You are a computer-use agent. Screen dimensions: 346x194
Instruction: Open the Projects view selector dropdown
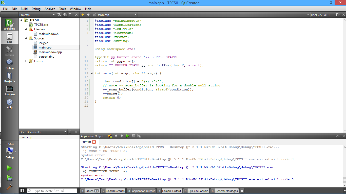tap(37, 15)
